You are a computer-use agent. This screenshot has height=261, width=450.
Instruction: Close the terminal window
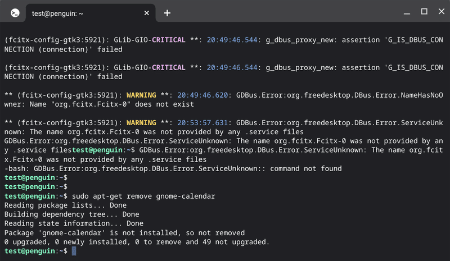tap(442, 11)
